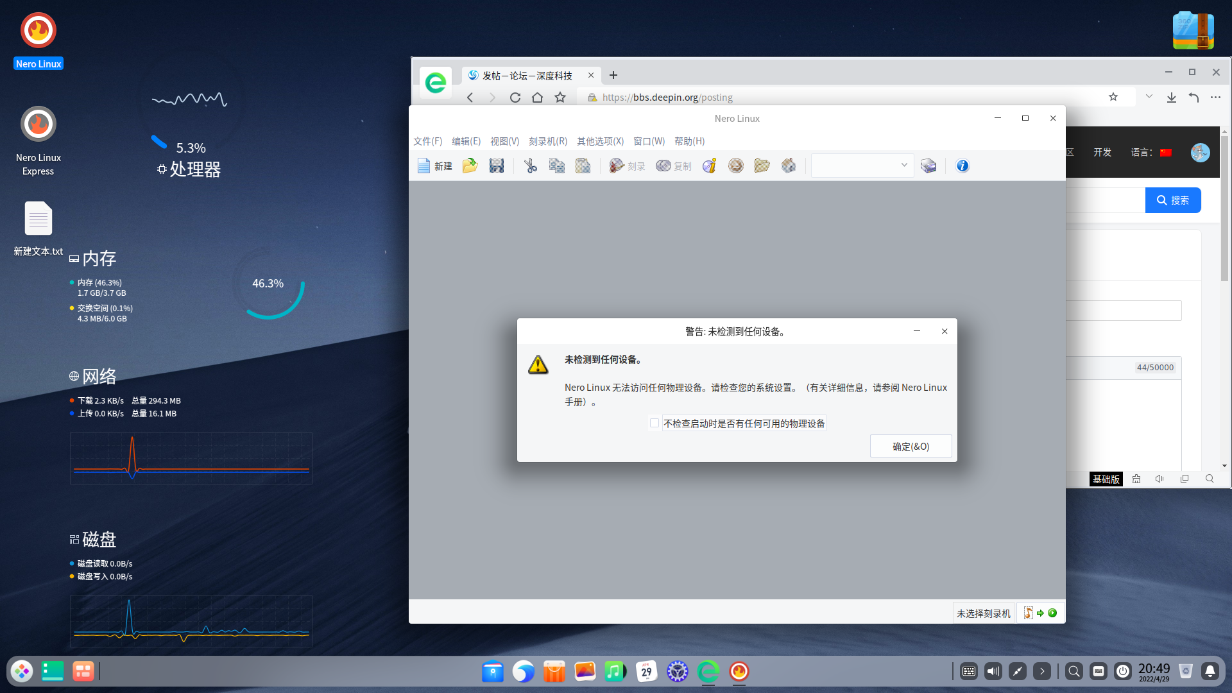
Task: Open the browser download icon in the address bar
Action: [x=1172, y=97]
